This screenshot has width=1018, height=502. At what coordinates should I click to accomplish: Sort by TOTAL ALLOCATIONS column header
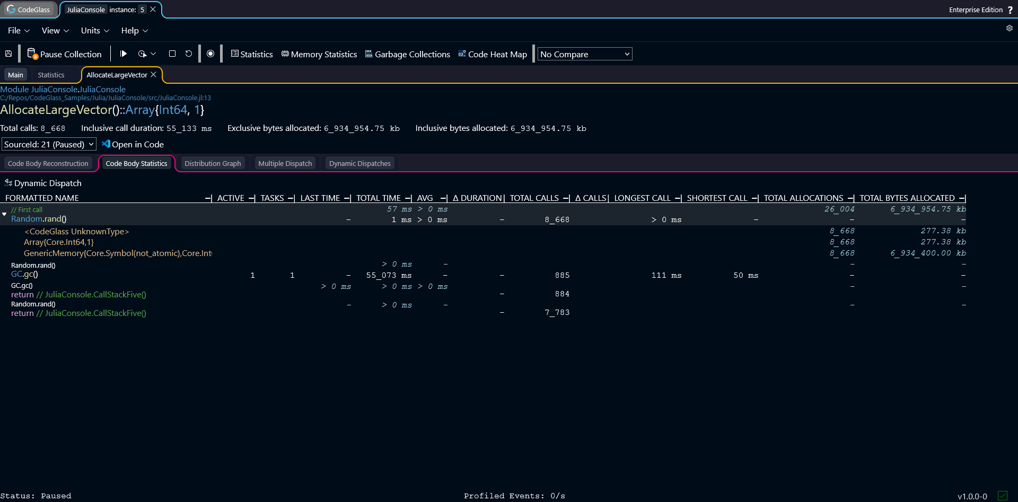(x=803, y=198)
